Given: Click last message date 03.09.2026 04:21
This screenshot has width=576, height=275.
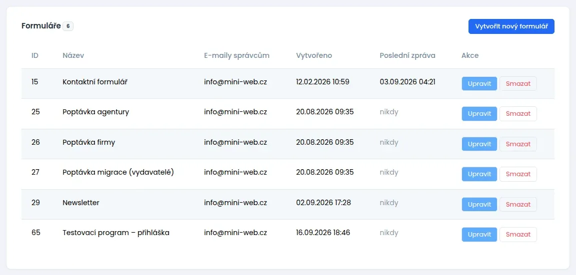Looking at the screenshot, I should [407, 82].
